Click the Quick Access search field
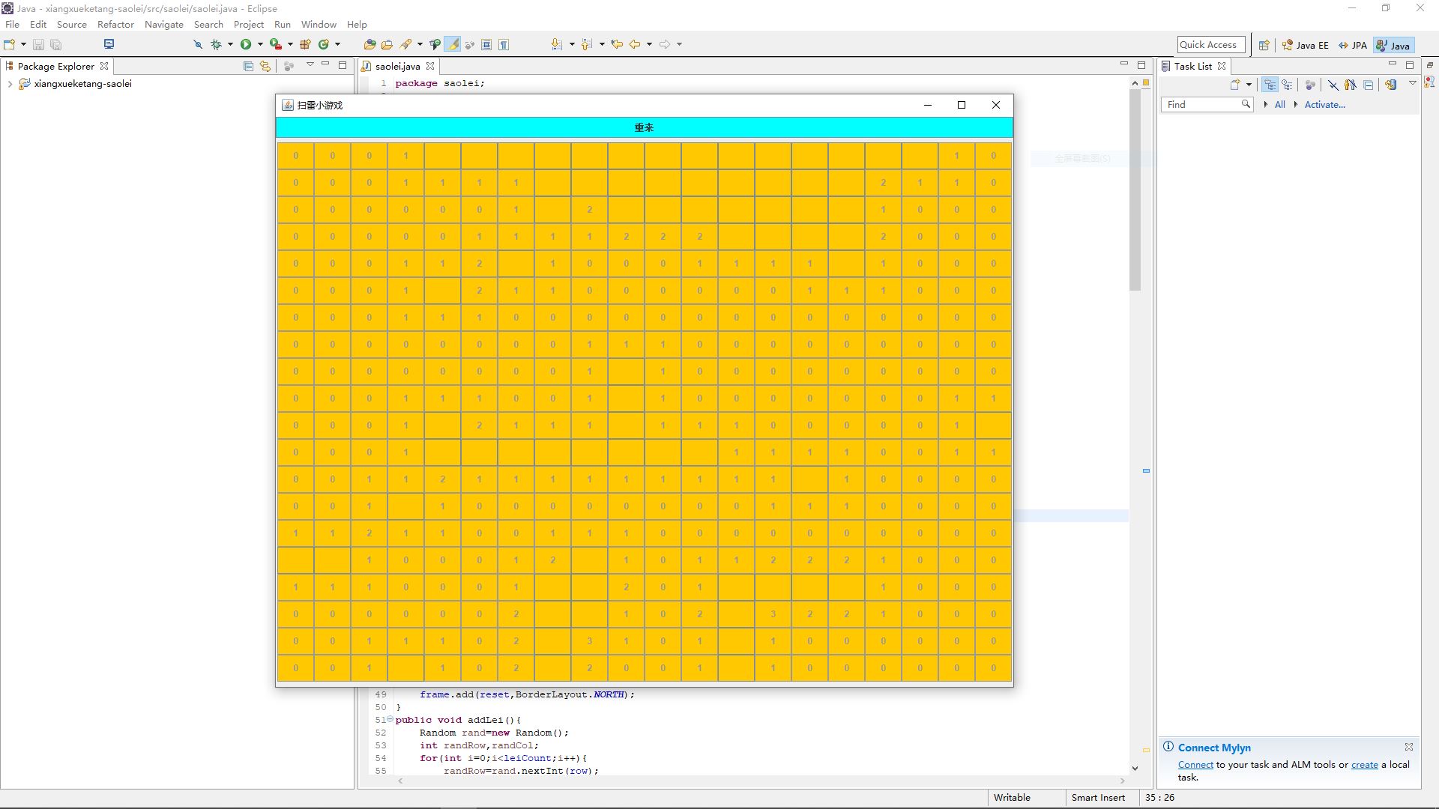 [1210, 45]
